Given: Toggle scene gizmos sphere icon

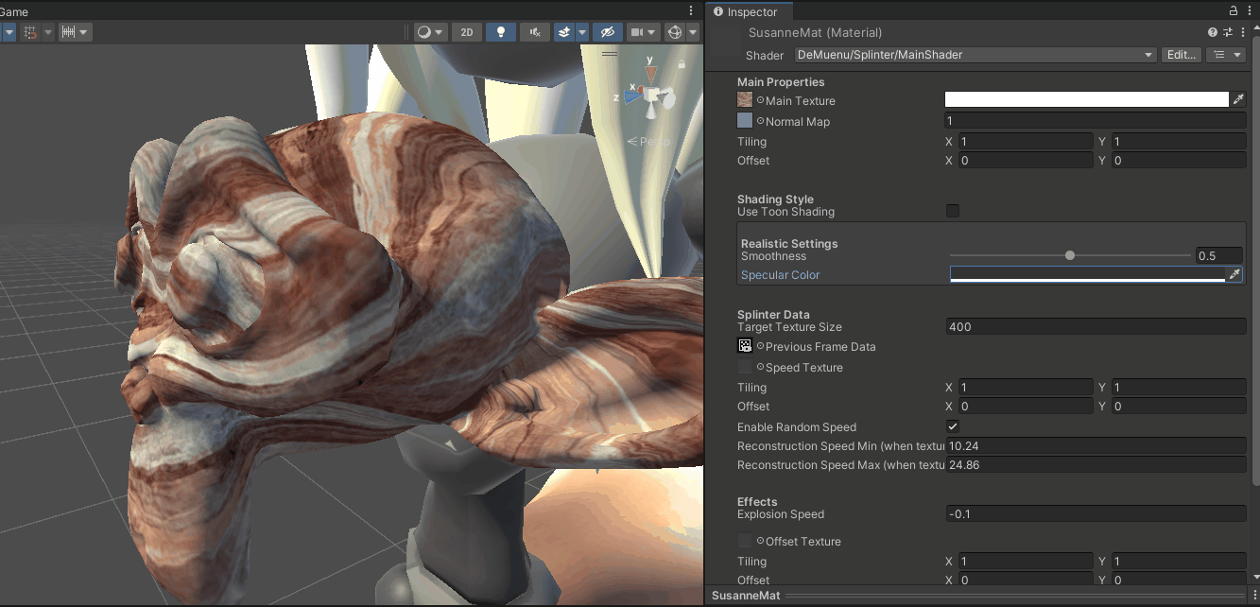Looking at the screenshot, I should [x=675, y=32].
